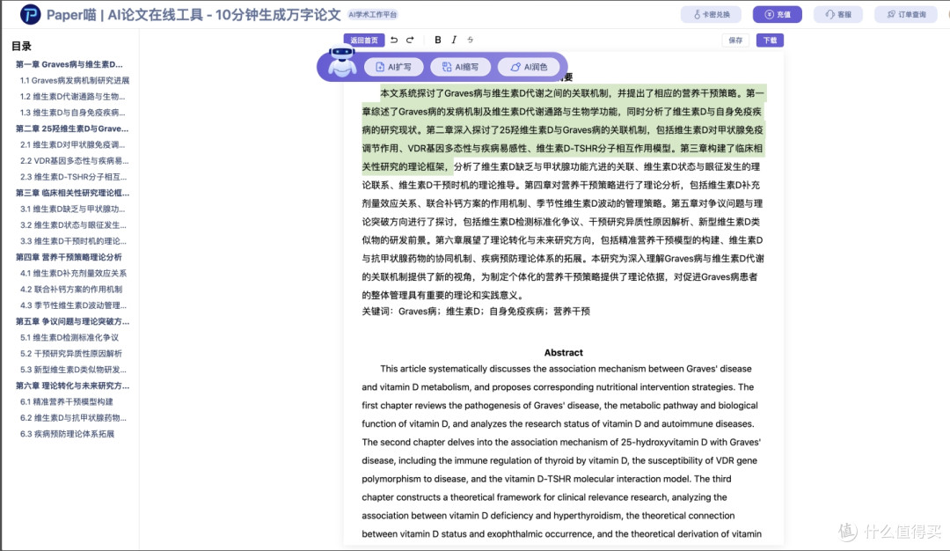Click the AI润色 polish button
This screenshot has width=950, height=551.
point(529,67)
